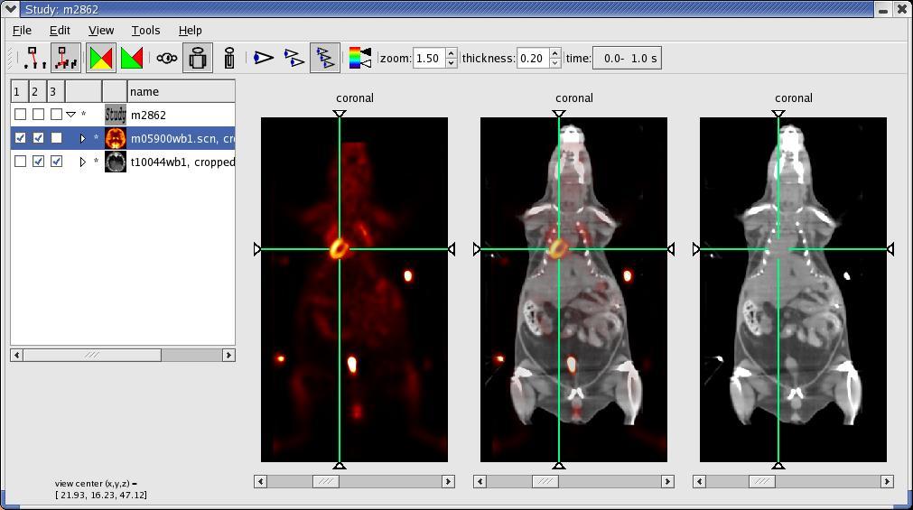Increase the zoom value with up arrow
This screenshot has width=913, height=510.
452,53
